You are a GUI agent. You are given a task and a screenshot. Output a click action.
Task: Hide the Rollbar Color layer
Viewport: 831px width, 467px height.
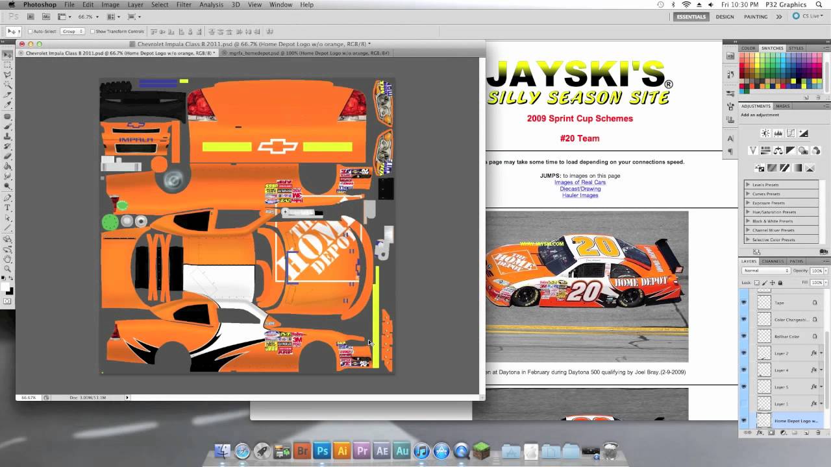coord(744,336)
